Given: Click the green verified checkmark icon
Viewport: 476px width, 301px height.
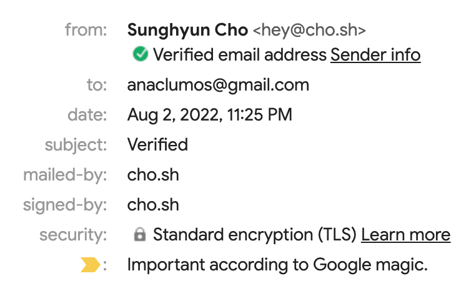Looking at the screenshot, I should tap(141, 55).
